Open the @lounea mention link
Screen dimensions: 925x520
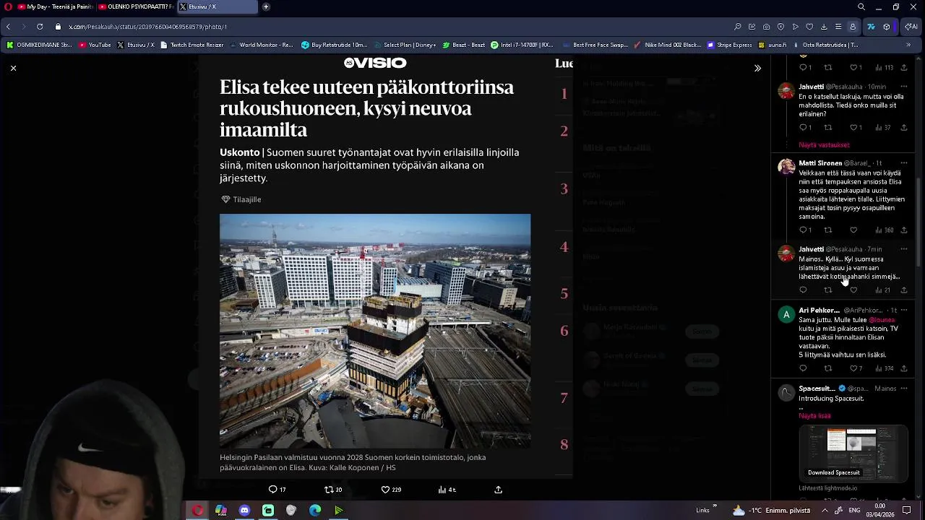coord(881,320)
